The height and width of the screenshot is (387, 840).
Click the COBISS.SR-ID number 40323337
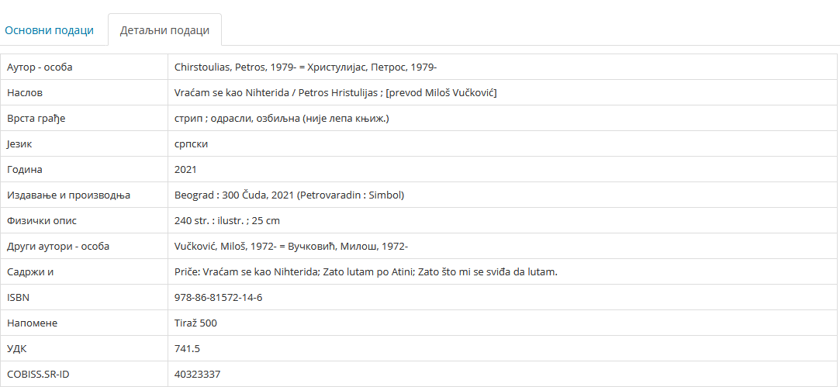click(x=197, y=374)
